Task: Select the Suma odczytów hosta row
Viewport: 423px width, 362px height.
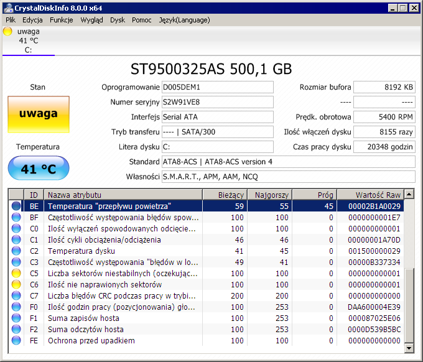Action: 207,330
